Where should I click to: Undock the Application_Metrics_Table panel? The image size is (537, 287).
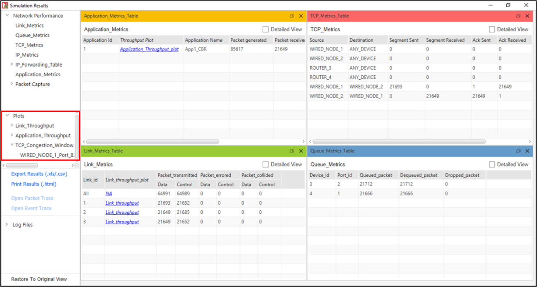point(292,16)
